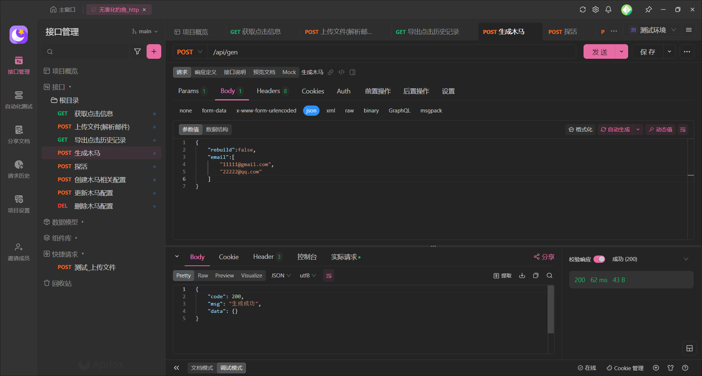Open the utf8 encoding dropdown

coord(308,276)
